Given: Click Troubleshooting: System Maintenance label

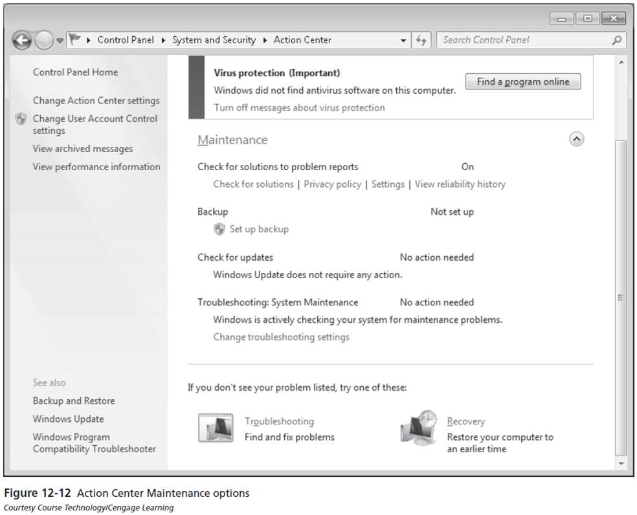Looking at the screenshot, I should pyautogui.click(x=278, y=303).
